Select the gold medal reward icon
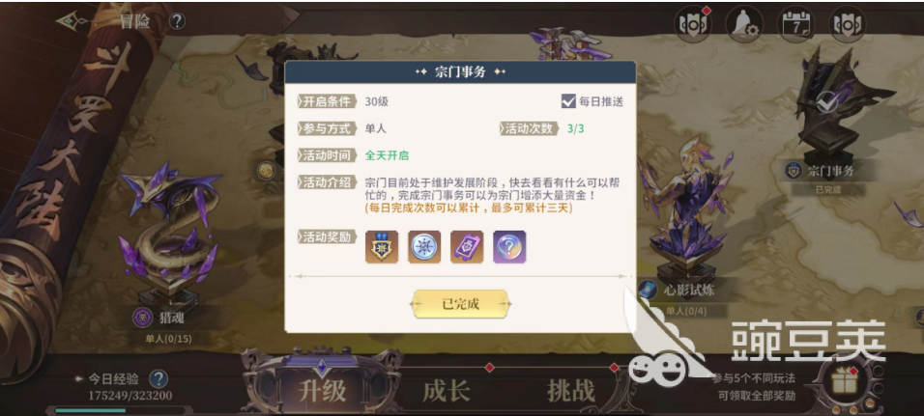 (x=382, y=246)
